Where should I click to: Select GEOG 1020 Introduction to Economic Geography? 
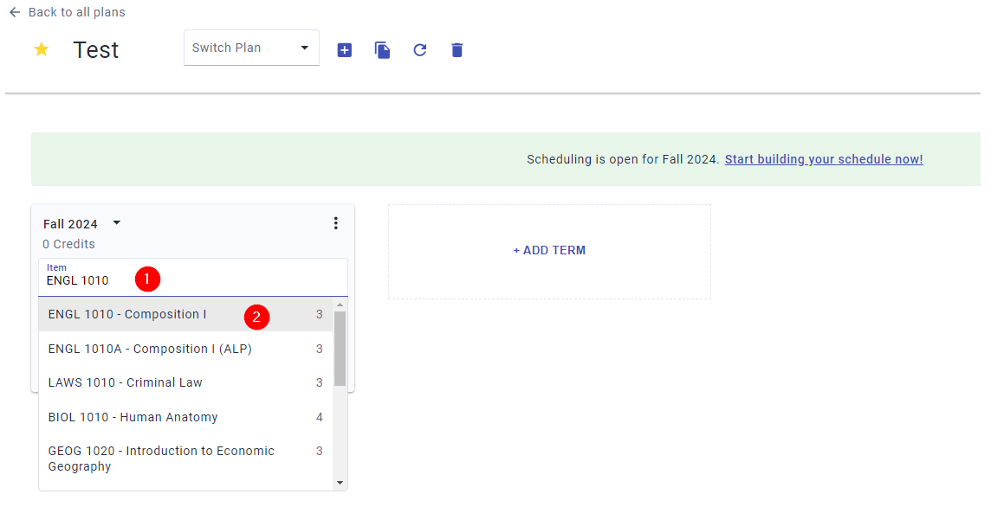(161, 459)
